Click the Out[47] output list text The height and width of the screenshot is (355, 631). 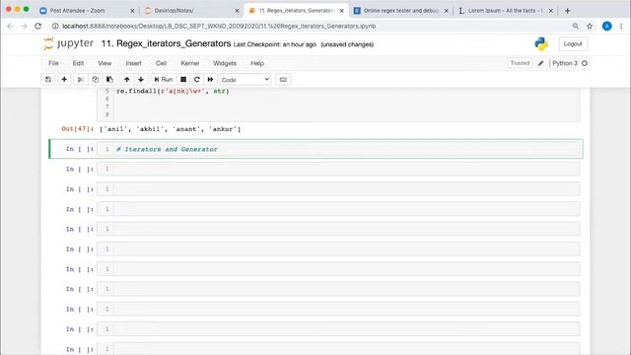(x=171, y=129)
